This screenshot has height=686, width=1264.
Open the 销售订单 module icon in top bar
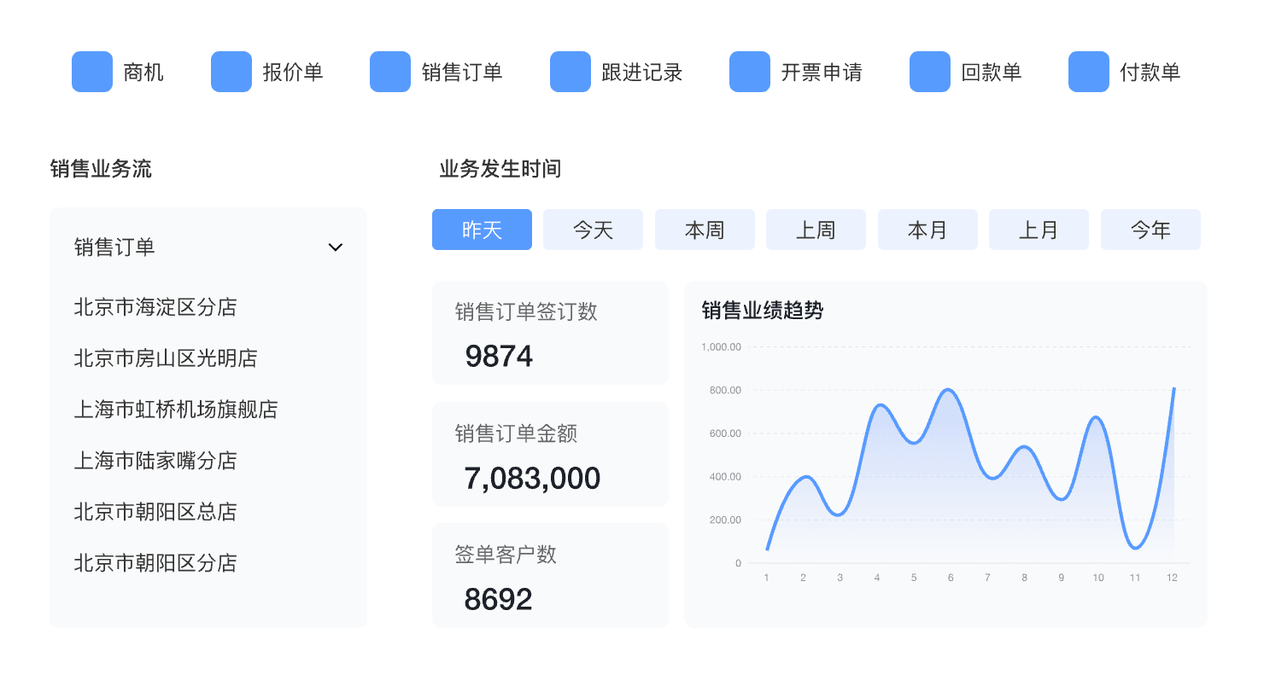390,72
